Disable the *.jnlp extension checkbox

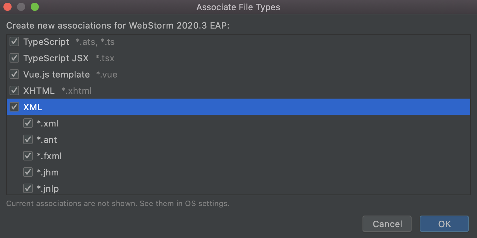(28, 188)
